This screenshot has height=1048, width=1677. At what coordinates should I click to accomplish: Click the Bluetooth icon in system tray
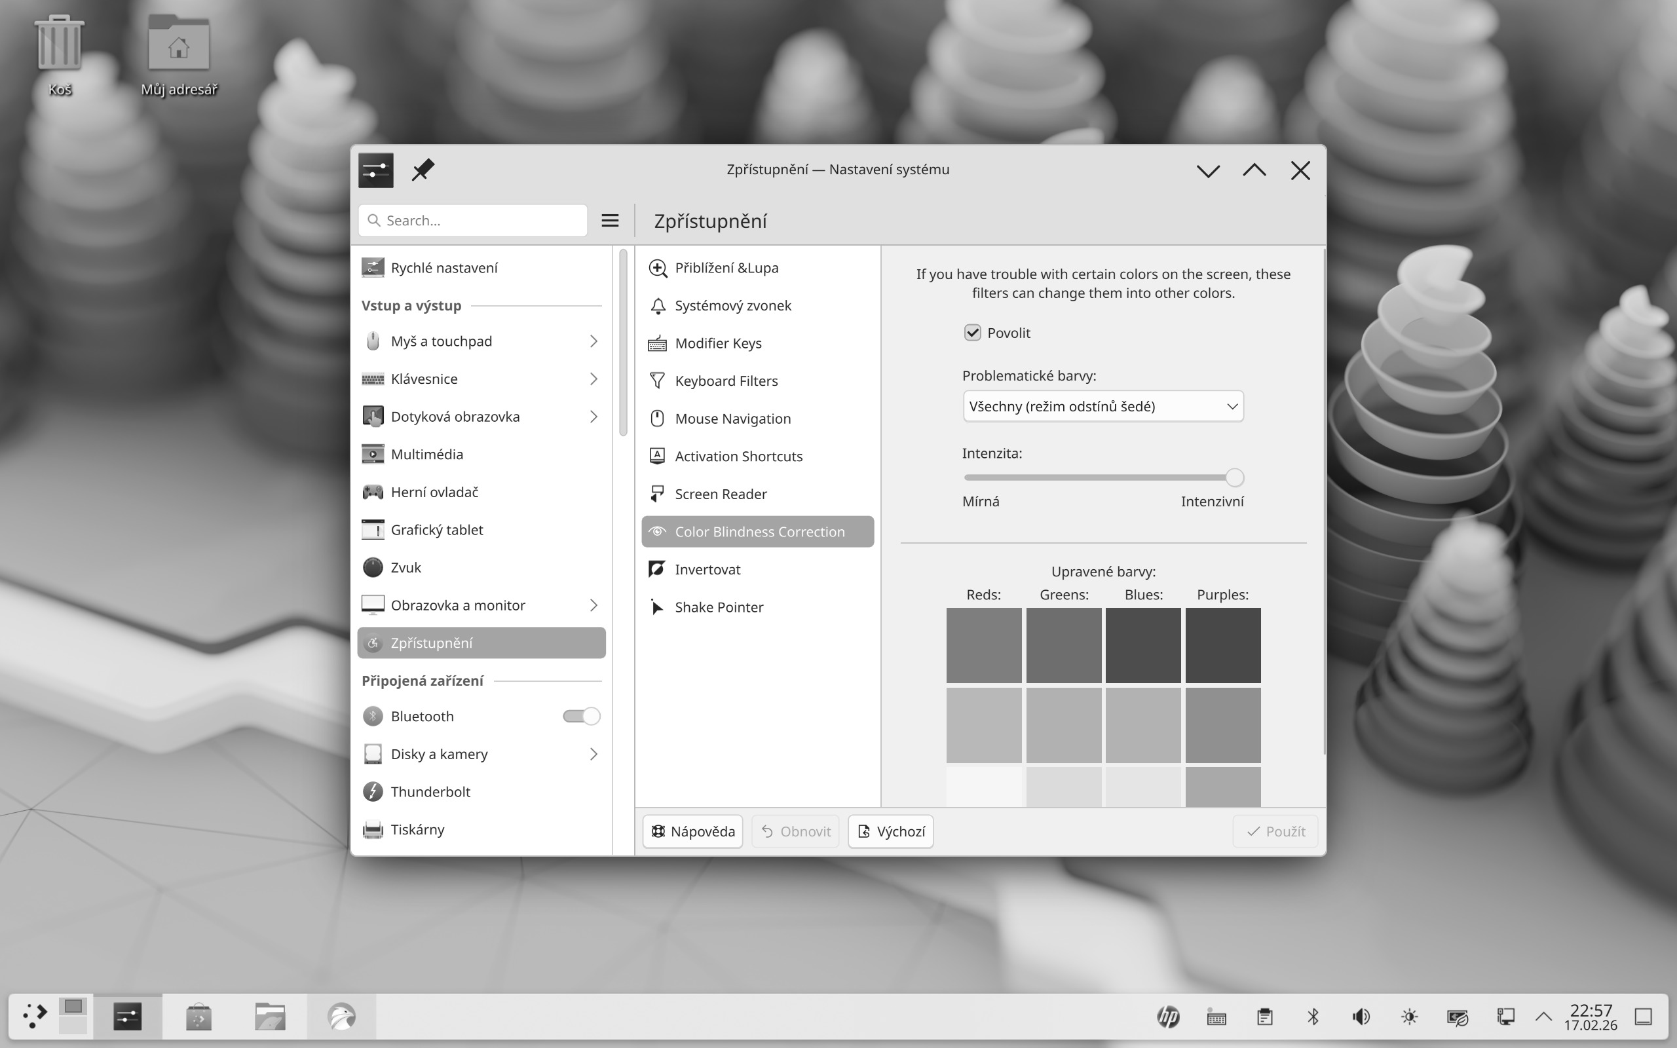click(1313, 1017)
